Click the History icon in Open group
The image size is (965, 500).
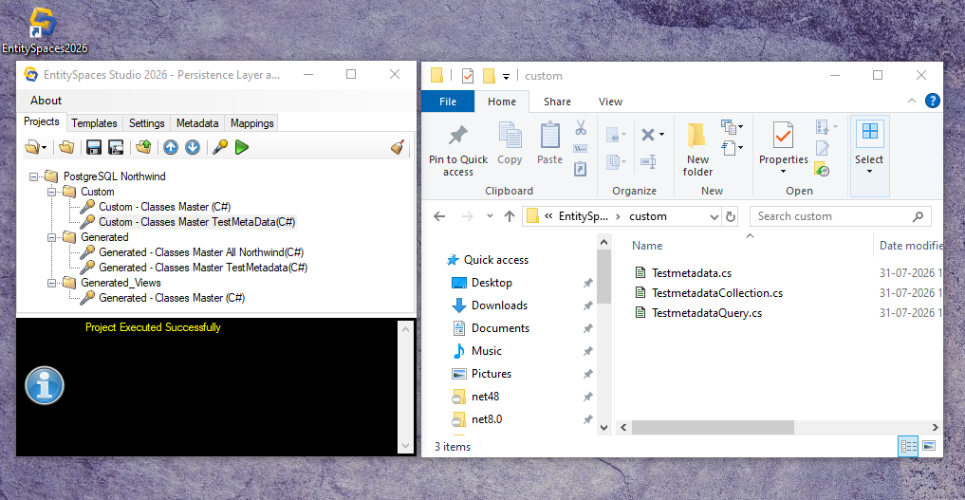click(822, 169)
